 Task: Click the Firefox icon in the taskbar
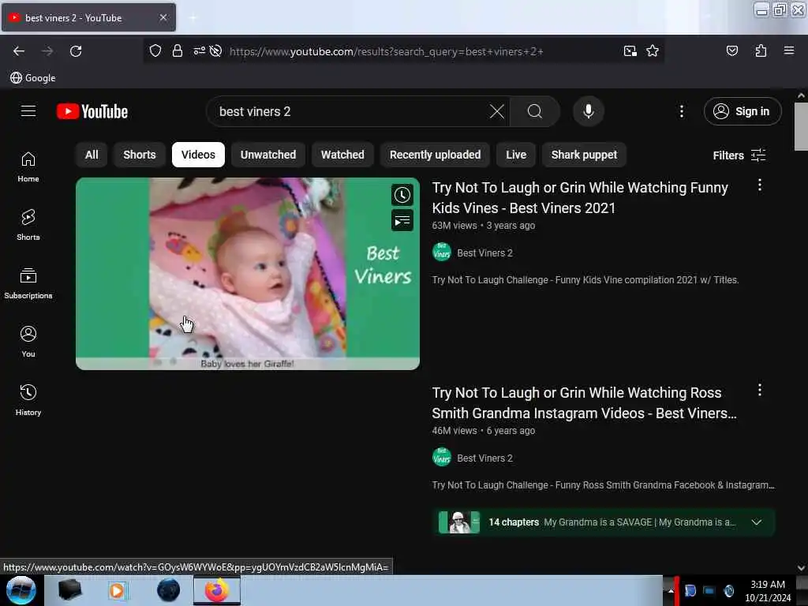216,590
